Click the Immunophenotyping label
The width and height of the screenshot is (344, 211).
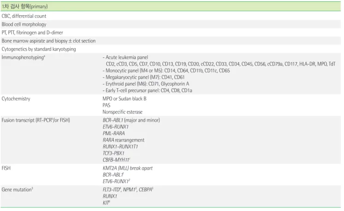point(23,57)
